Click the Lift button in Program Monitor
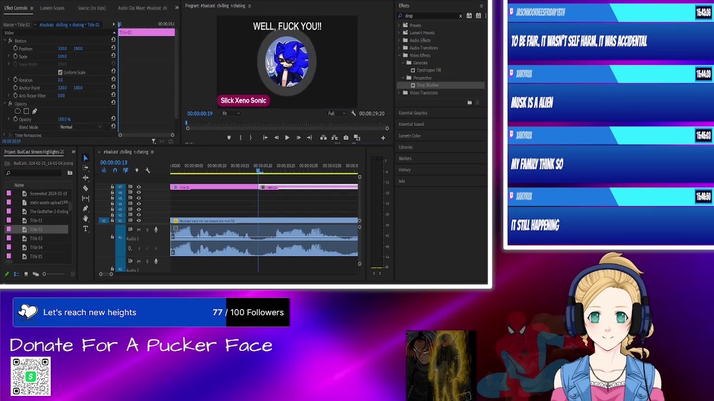 pyautogui.click(x=323, y=138)
